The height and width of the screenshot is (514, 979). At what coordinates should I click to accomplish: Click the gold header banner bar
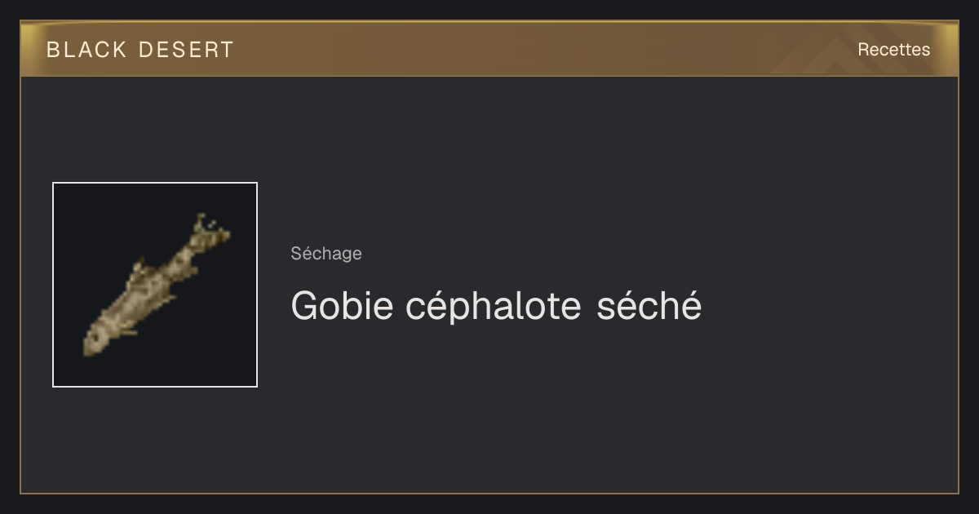click(x=489, y=49)
